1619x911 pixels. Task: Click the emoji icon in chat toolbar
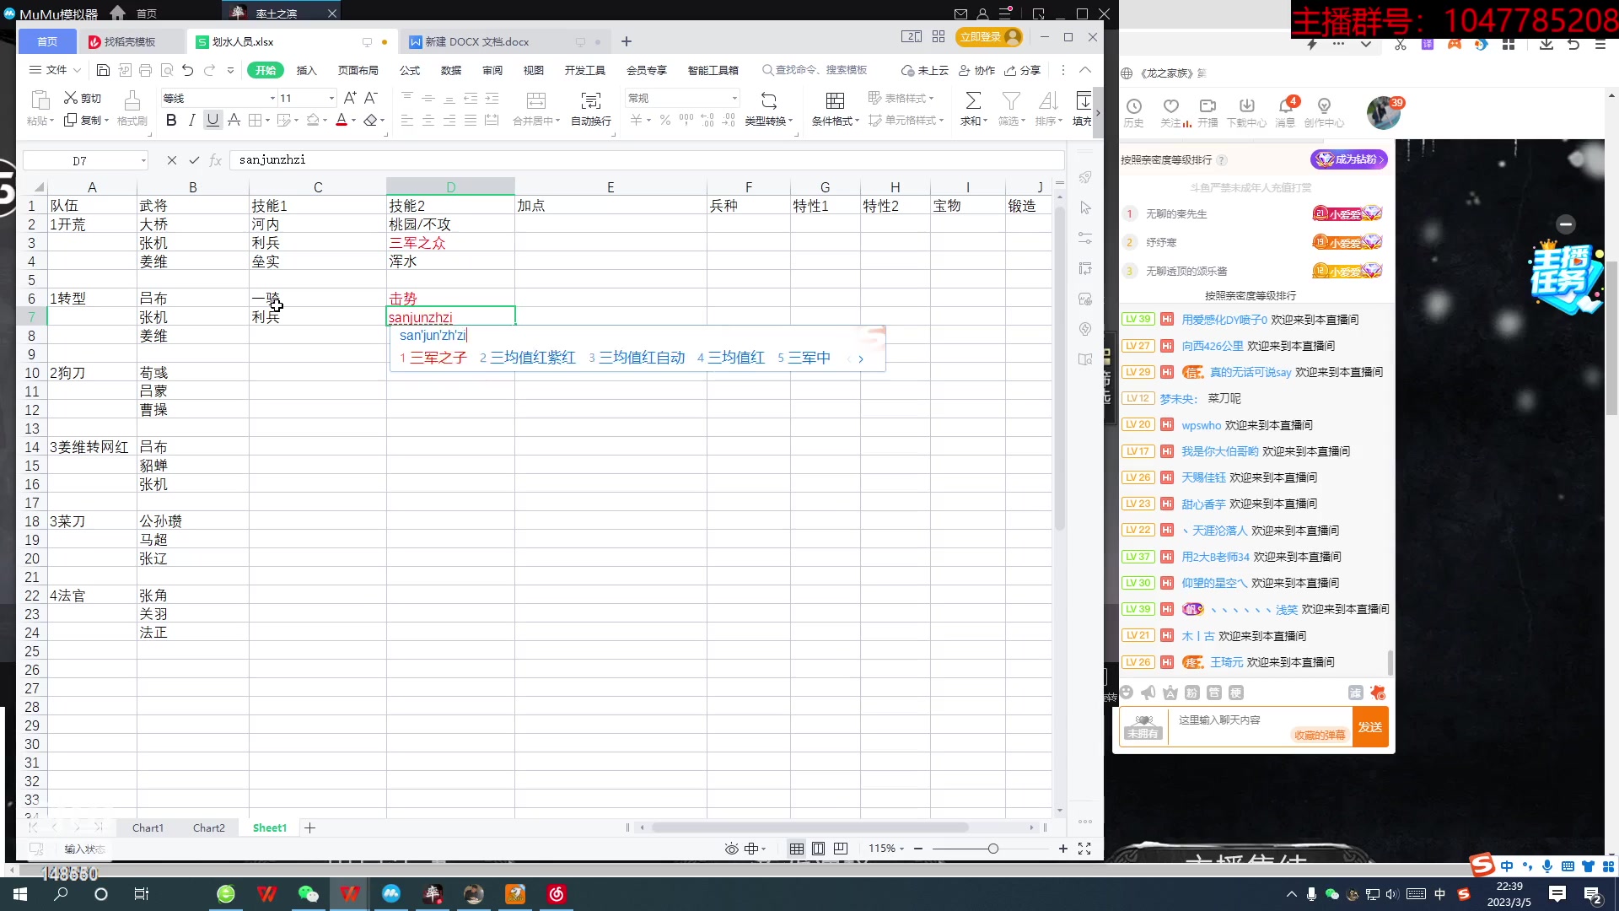1127,693
